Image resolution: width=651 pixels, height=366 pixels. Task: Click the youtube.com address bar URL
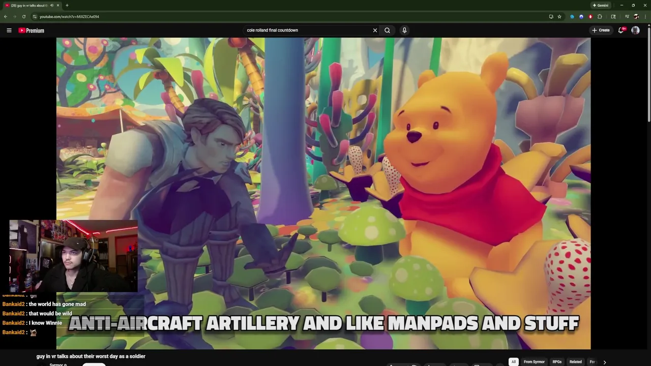pos(69,16)
